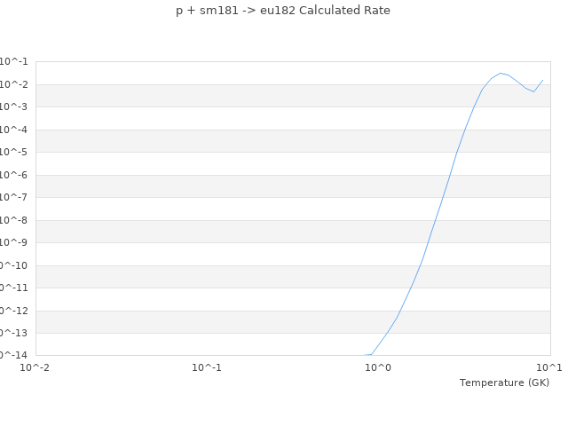Click the 10^-13 y-axis tick label

click(x=11, y=333)
